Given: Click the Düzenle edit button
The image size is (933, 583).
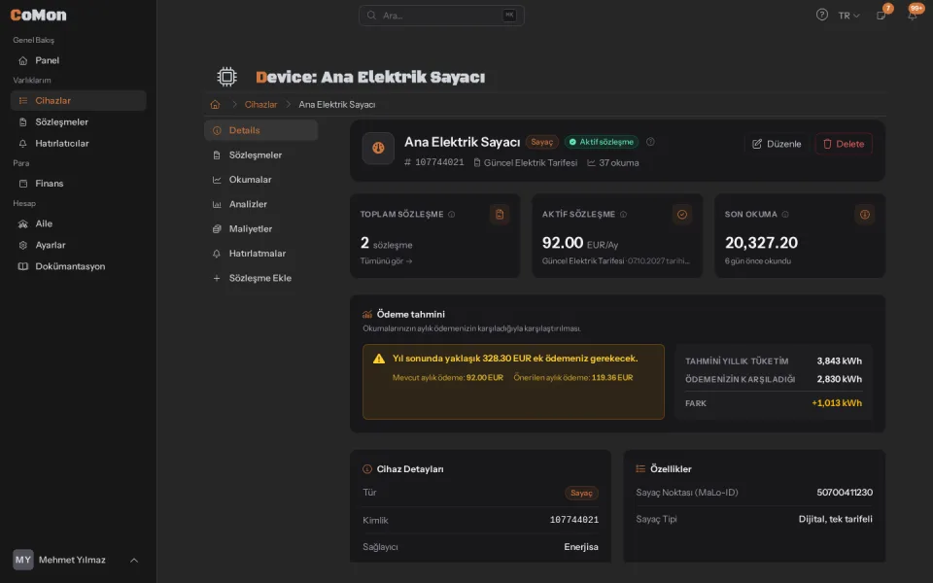Looking at the screenshot, I should tap(777, 144).
